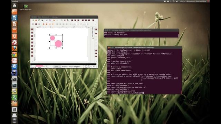Click Inkscape's horizontal canvas scrollbar
This screenshot has width=221, height=124.
pos(58,62)
